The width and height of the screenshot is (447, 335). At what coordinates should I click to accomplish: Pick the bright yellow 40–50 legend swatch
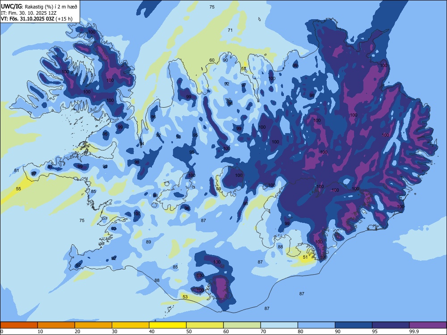(x=168, y=325)
